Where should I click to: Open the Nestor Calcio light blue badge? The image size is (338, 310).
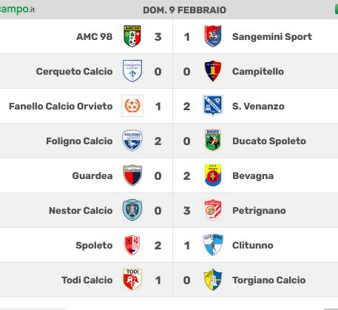132,210
